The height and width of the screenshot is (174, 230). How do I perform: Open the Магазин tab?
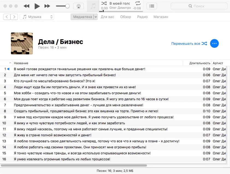(x=161, y=17)
